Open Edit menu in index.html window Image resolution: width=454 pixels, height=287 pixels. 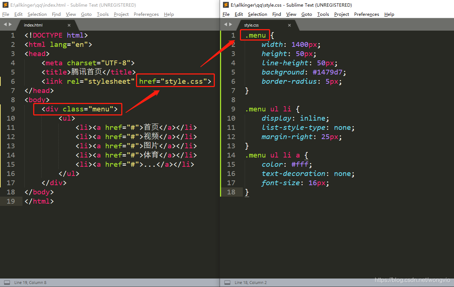tap(18, 14)
